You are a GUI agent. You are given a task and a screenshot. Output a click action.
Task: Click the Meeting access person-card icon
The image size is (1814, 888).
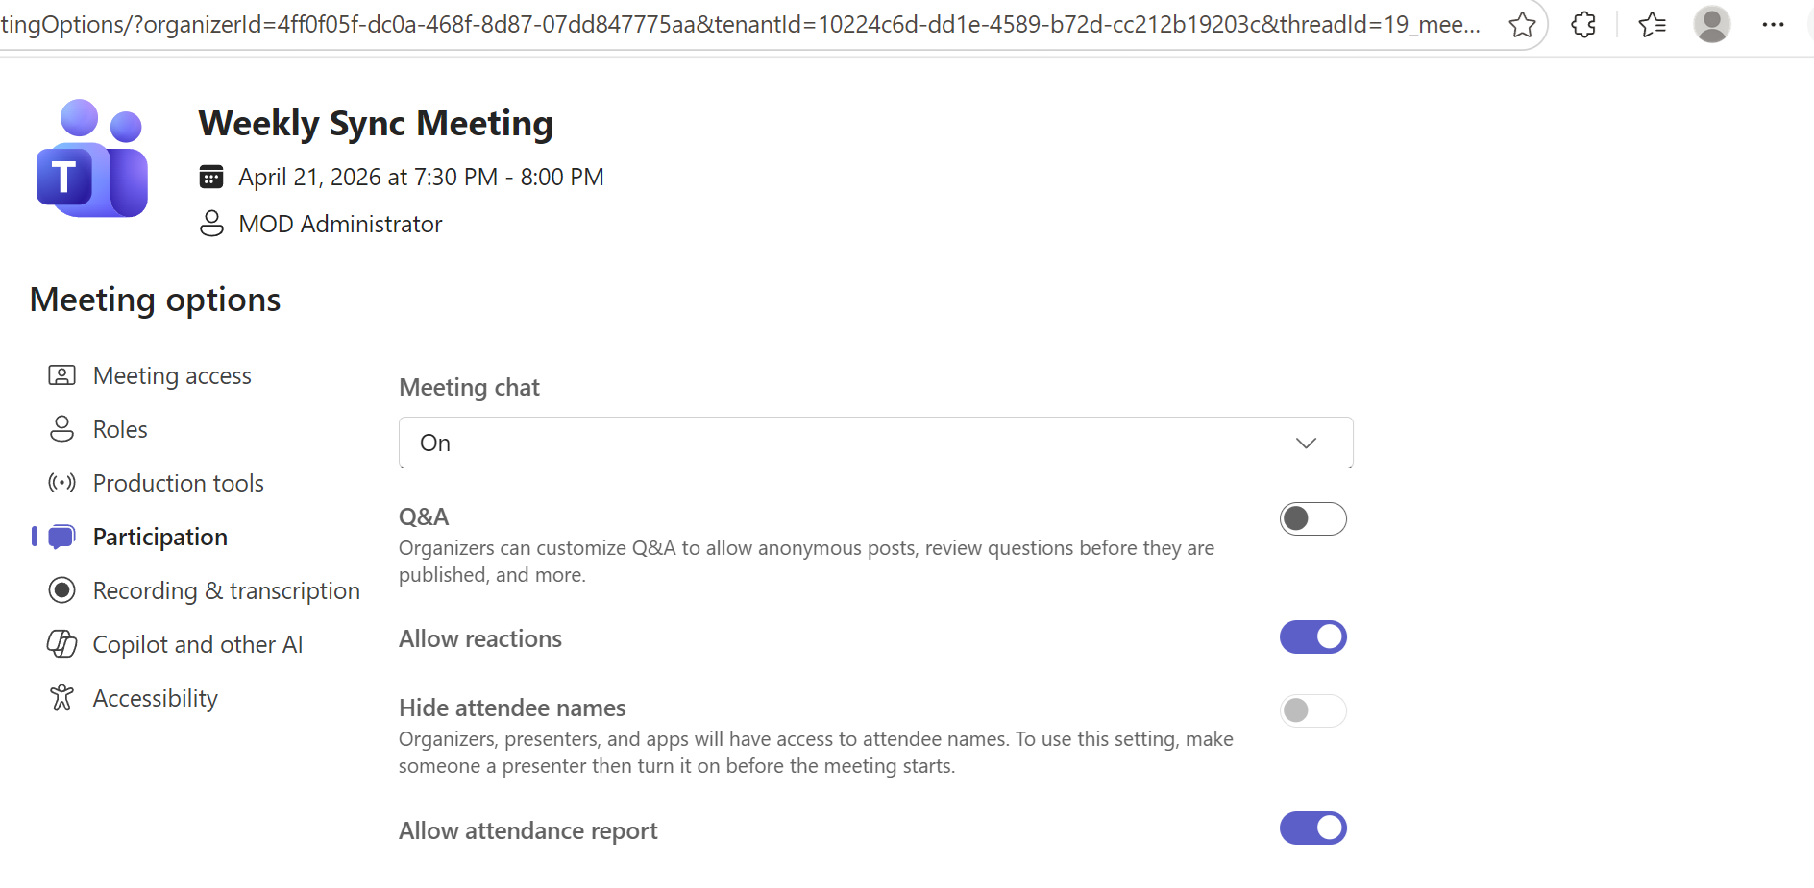(61, 375)
